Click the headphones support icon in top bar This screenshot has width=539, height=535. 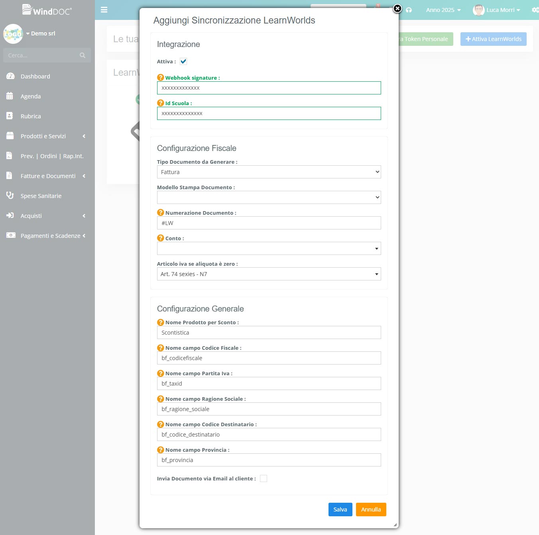click(x=409, y=10)
